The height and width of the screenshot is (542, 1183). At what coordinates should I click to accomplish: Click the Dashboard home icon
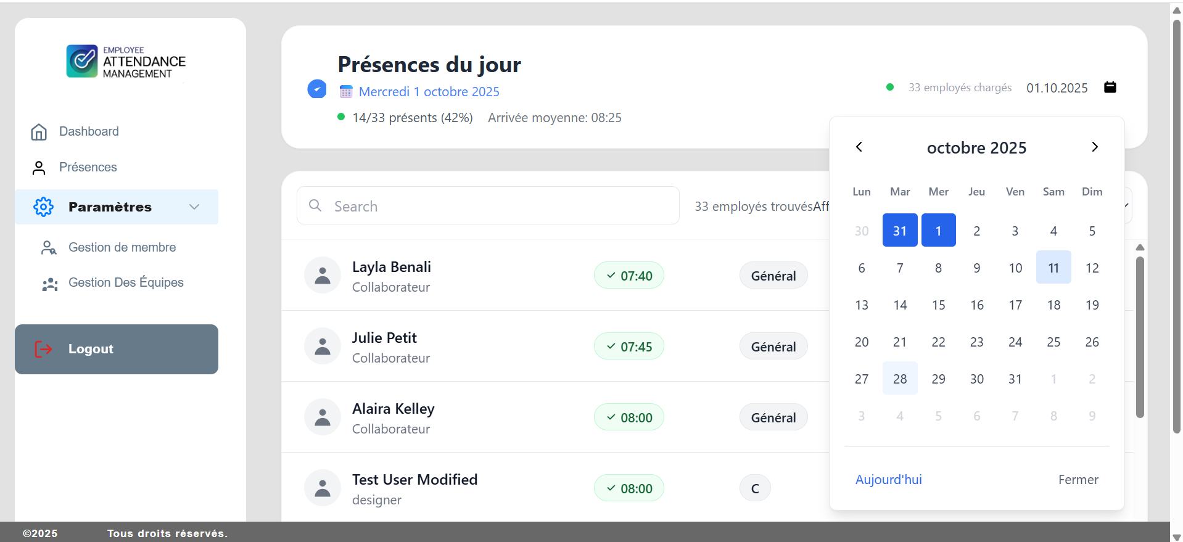pos(39,132)
